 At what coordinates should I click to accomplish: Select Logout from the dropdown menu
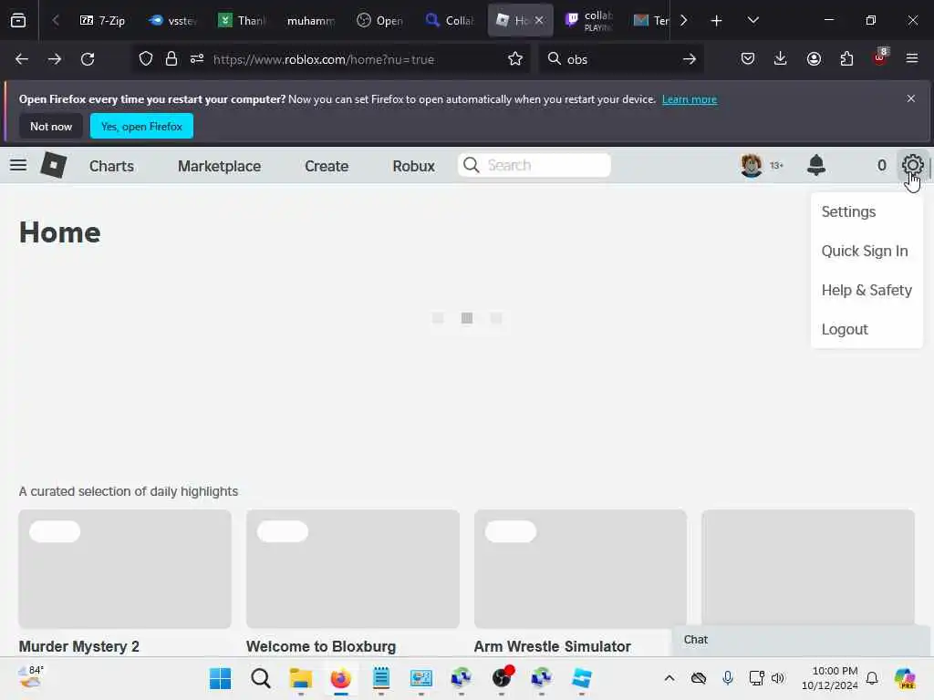845,330
